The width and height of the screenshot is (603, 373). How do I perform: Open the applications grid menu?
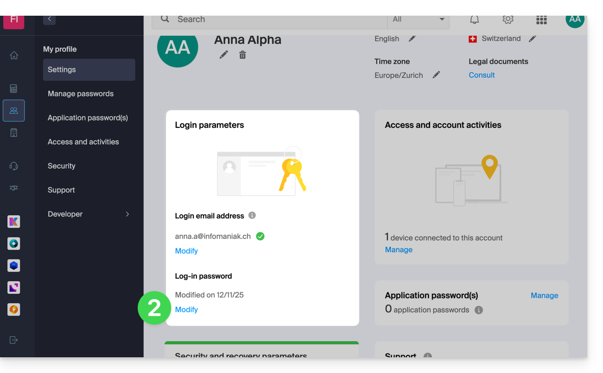coord(541,19)
